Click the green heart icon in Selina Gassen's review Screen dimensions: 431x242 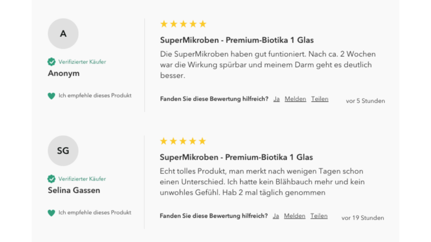(51, 213)
